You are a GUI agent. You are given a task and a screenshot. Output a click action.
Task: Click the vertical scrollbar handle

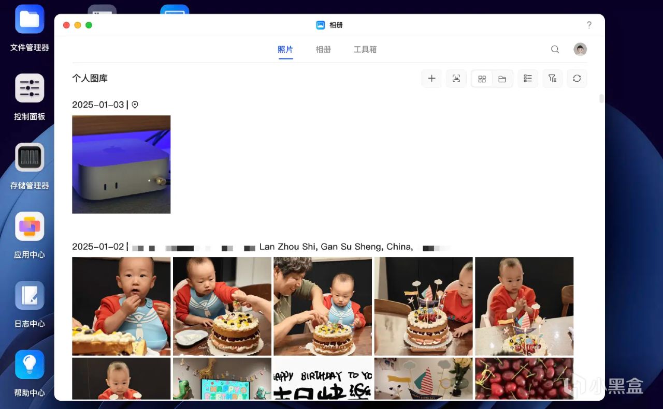[601, 99]
